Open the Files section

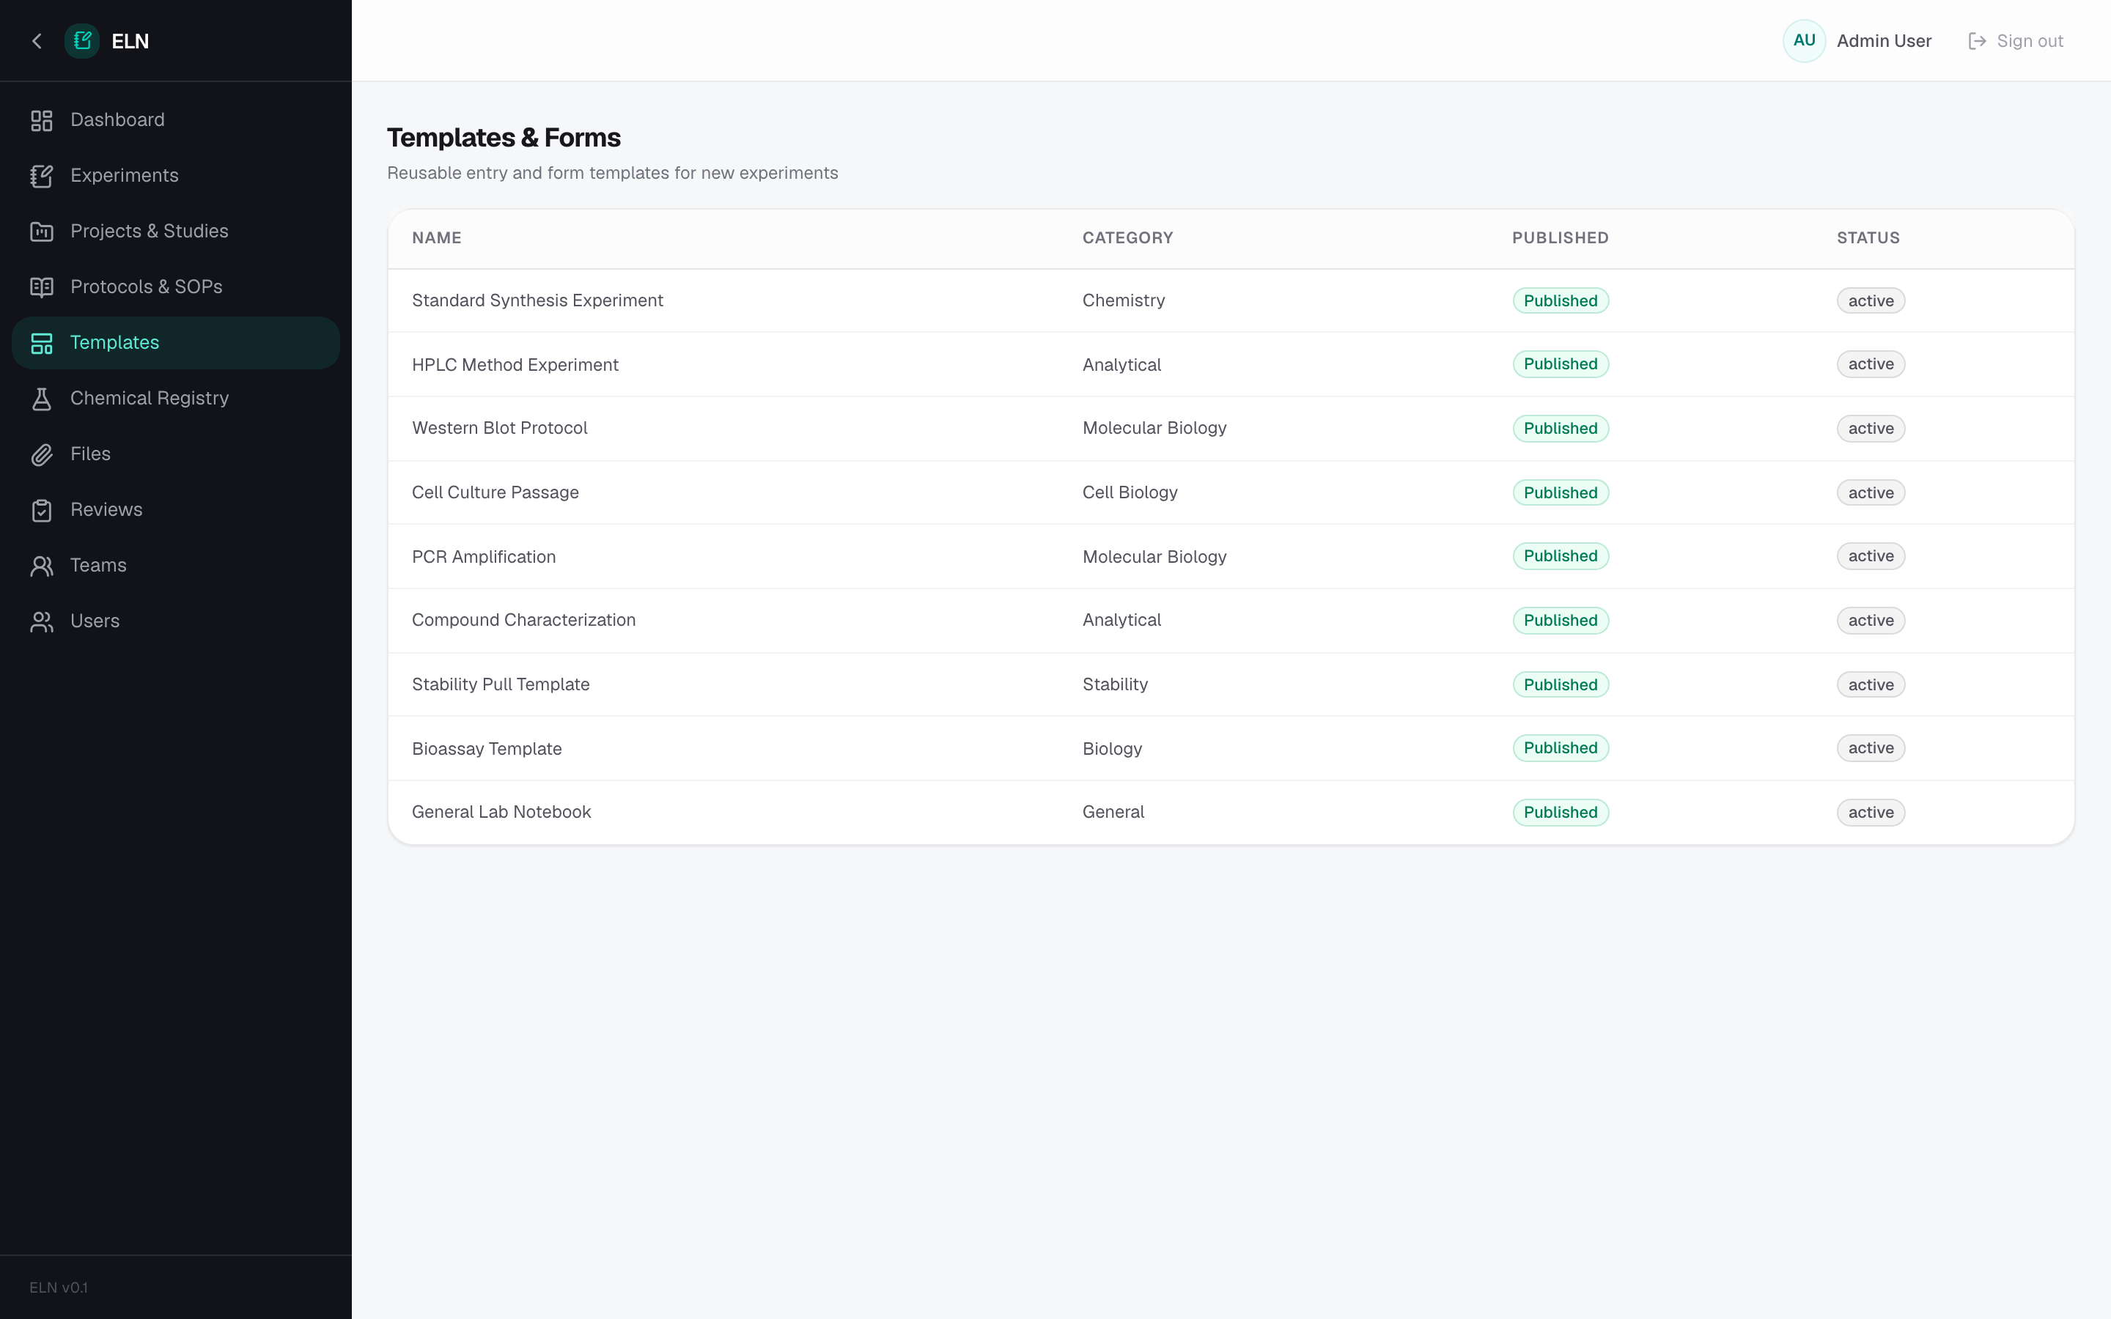tap(175, 454)
